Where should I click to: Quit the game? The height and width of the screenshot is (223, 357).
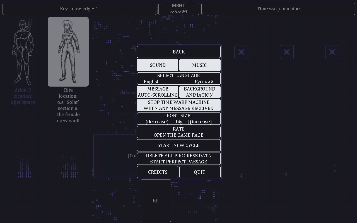click(200, 172)
